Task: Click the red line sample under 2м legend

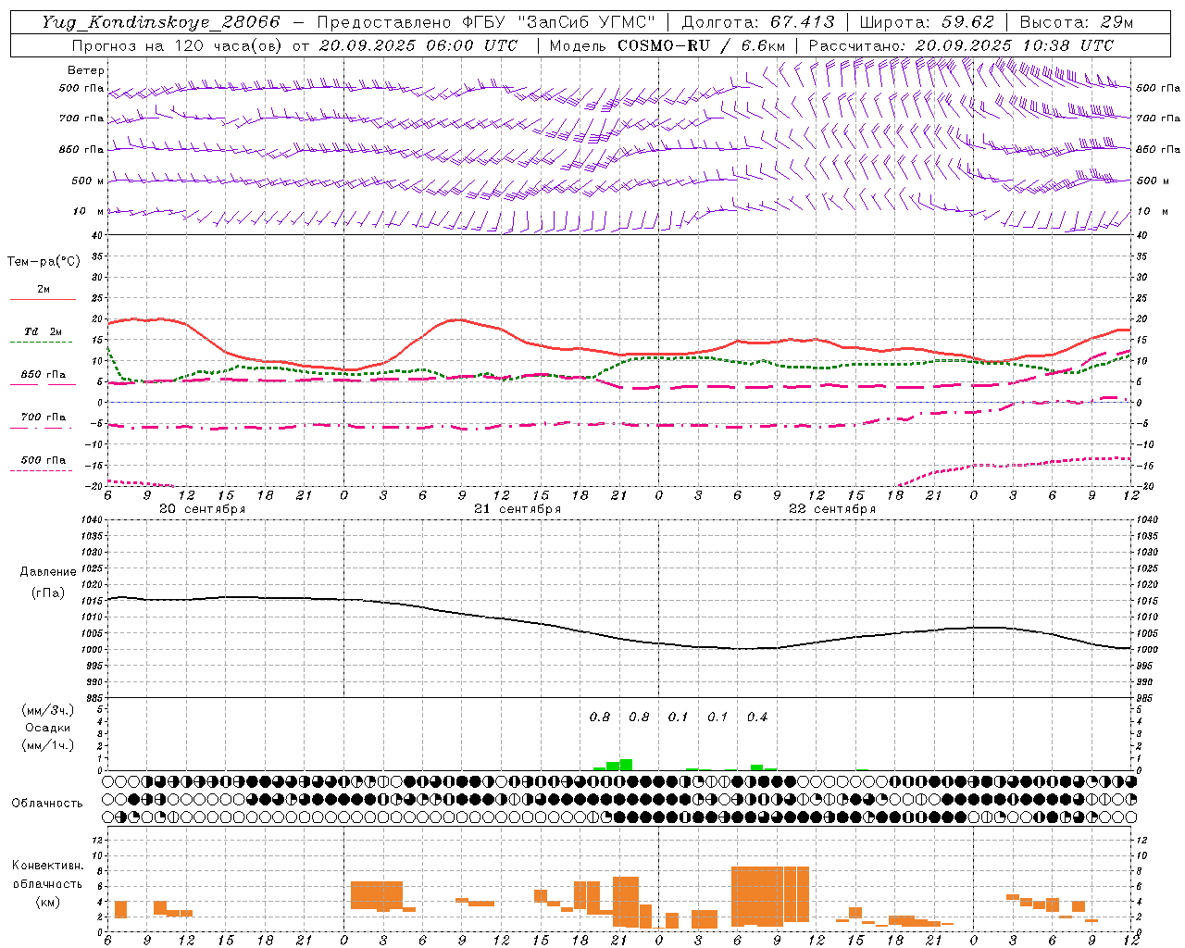Action: (43, 300)
